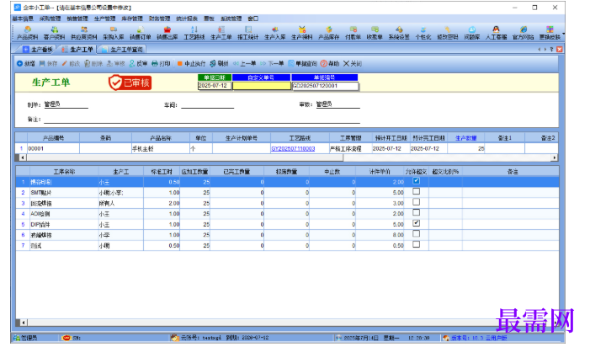
Task: Open 采购入库 toolbar icon
Action: pos(114,33)
